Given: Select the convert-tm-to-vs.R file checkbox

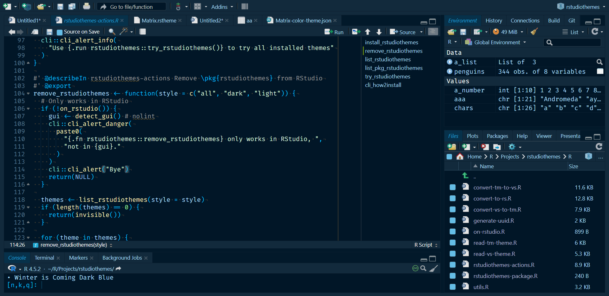Looking at the screenshot, I should click(452, 187).
